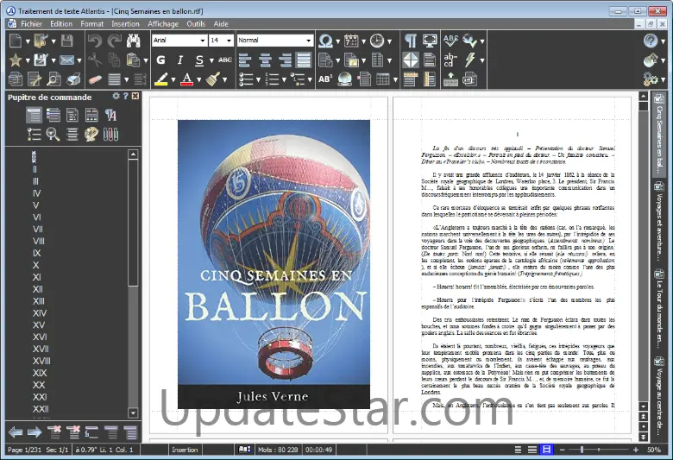This screenshot has width=673, height=460.
Task: Expand the underline style arrow
Action: click(211, 60)
